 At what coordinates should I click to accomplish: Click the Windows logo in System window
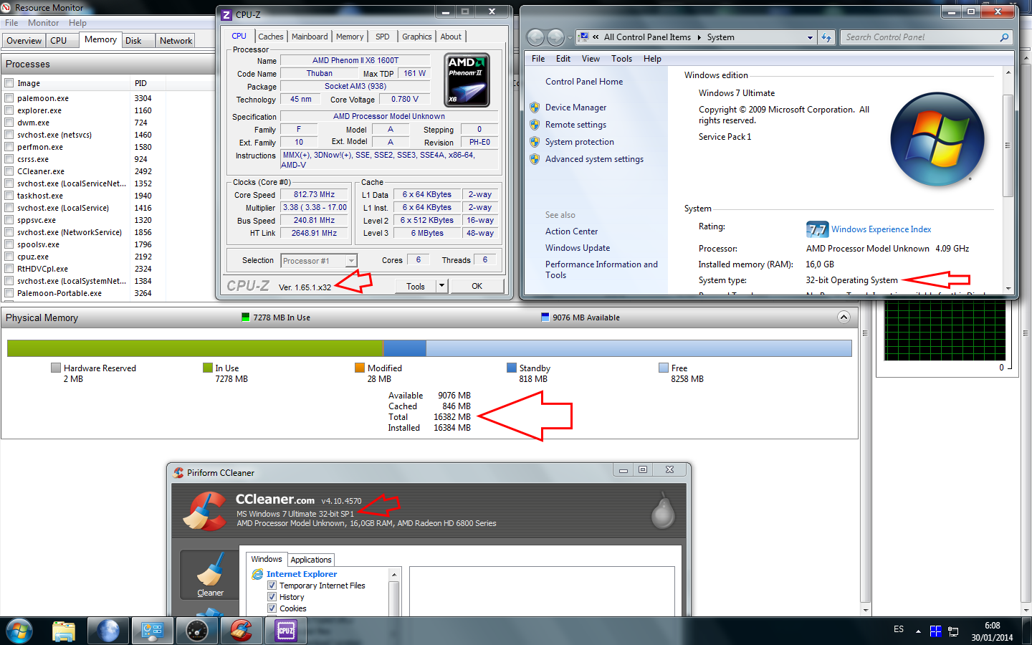pyautogui.click(x=937, y=140)
